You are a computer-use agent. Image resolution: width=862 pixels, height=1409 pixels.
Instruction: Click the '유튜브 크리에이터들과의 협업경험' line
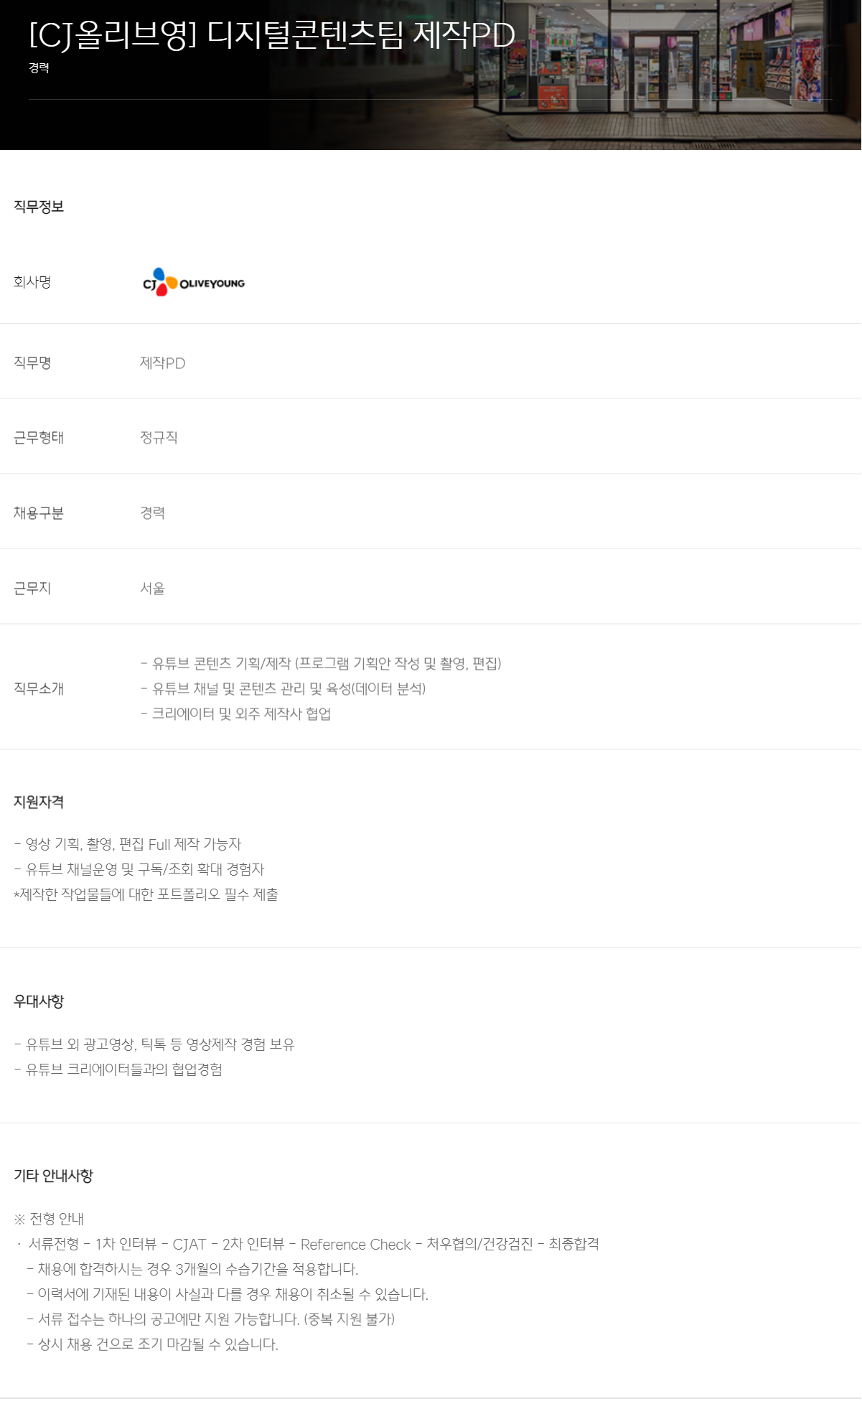[x=118, y=1070]
